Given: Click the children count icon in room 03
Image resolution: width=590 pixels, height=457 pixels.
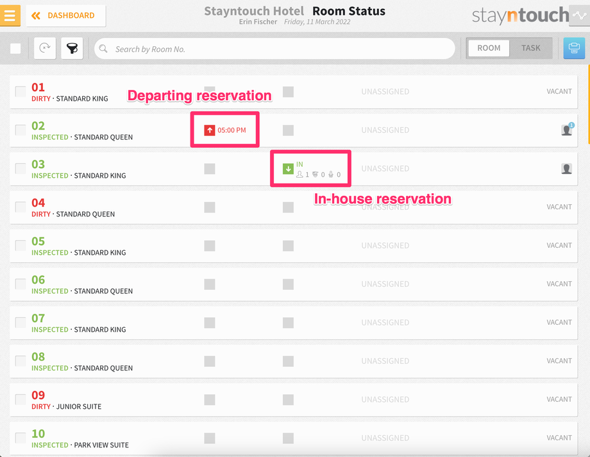Looking at the screenshot, I should point(316,175).
